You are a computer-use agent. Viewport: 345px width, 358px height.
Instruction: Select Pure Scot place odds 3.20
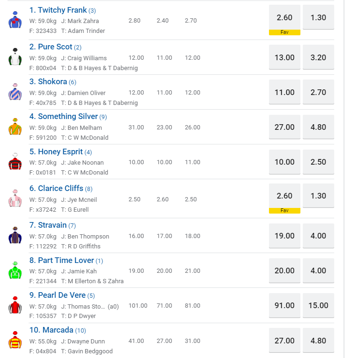(318, 57)
